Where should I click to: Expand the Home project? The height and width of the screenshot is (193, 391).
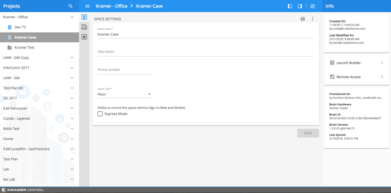tap(72, 139)
